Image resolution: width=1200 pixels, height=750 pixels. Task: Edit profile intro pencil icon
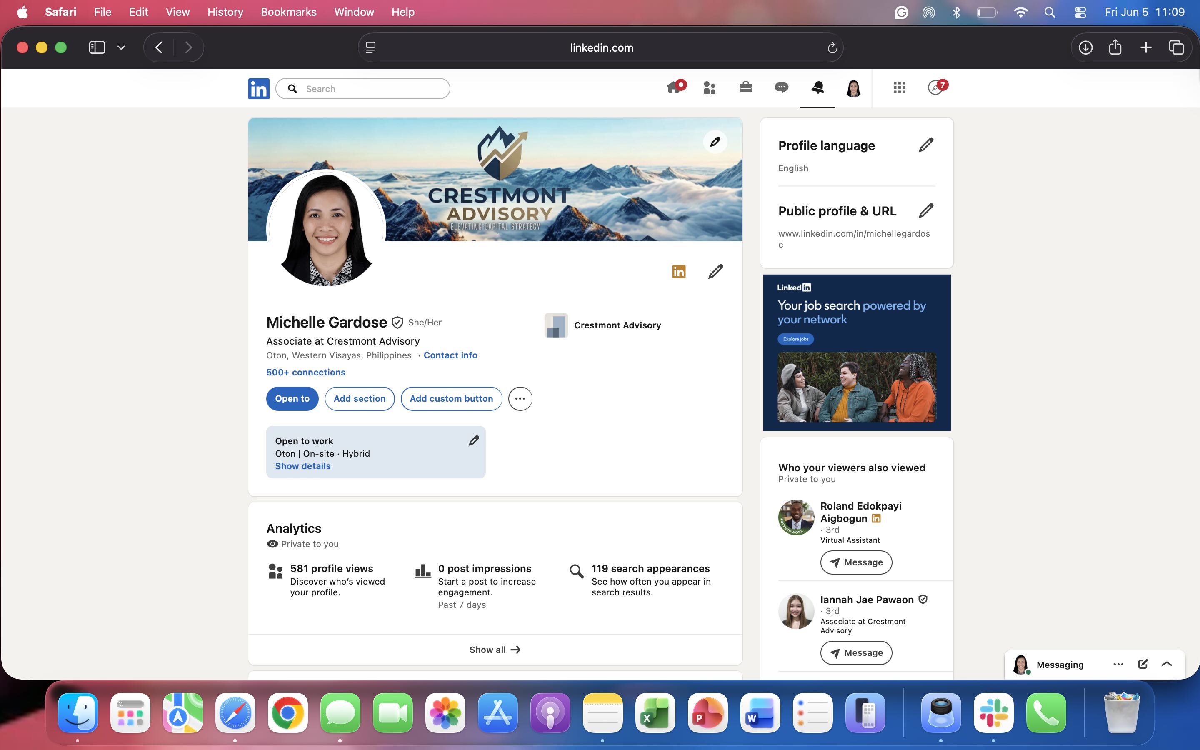715,271
